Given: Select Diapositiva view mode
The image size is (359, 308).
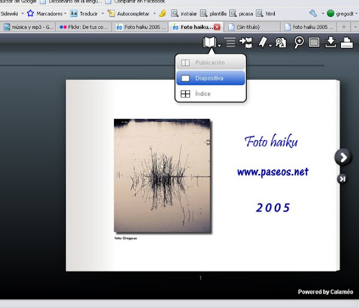Looking at the screenshot, I should (211, 78).
